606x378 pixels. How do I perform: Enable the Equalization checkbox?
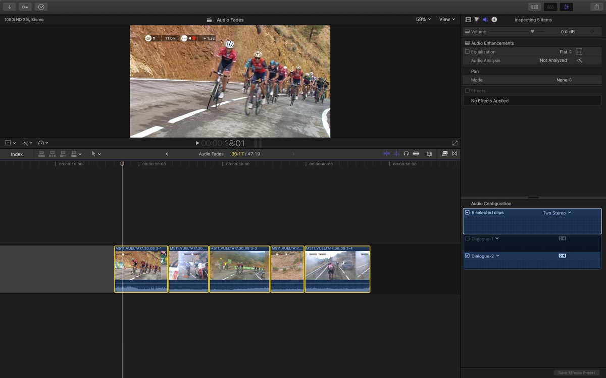(467, 52)
